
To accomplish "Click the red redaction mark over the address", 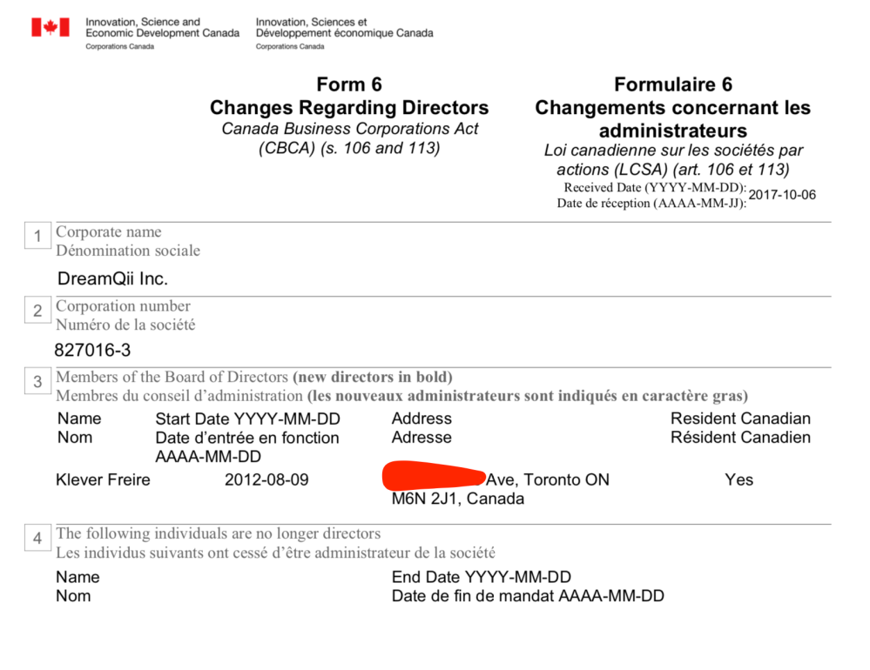I will point(433,476).
